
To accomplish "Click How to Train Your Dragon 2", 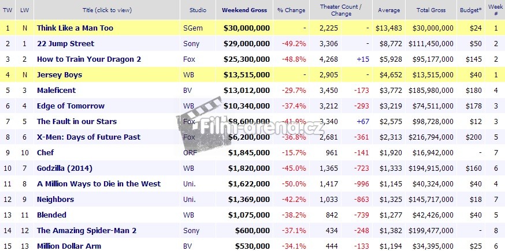I will point(88,59).
